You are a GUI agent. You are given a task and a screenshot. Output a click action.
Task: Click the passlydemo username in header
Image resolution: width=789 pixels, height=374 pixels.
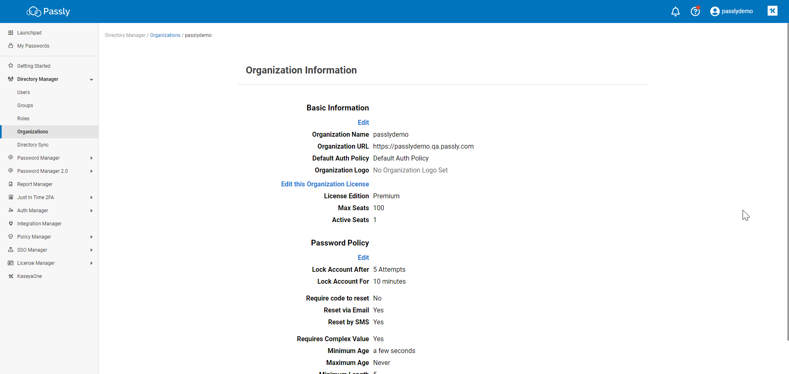tap(737, 11)
